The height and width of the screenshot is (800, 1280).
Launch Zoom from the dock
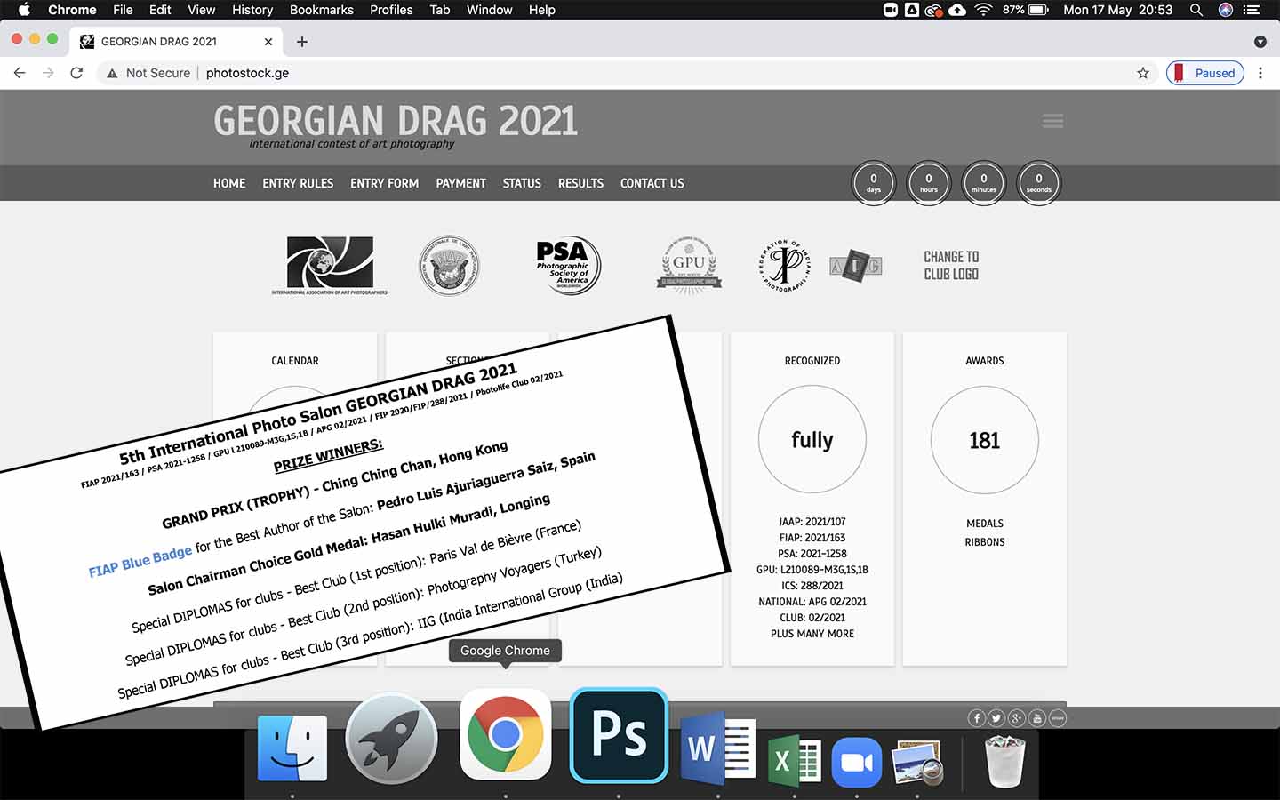click(x=856, y=762)
